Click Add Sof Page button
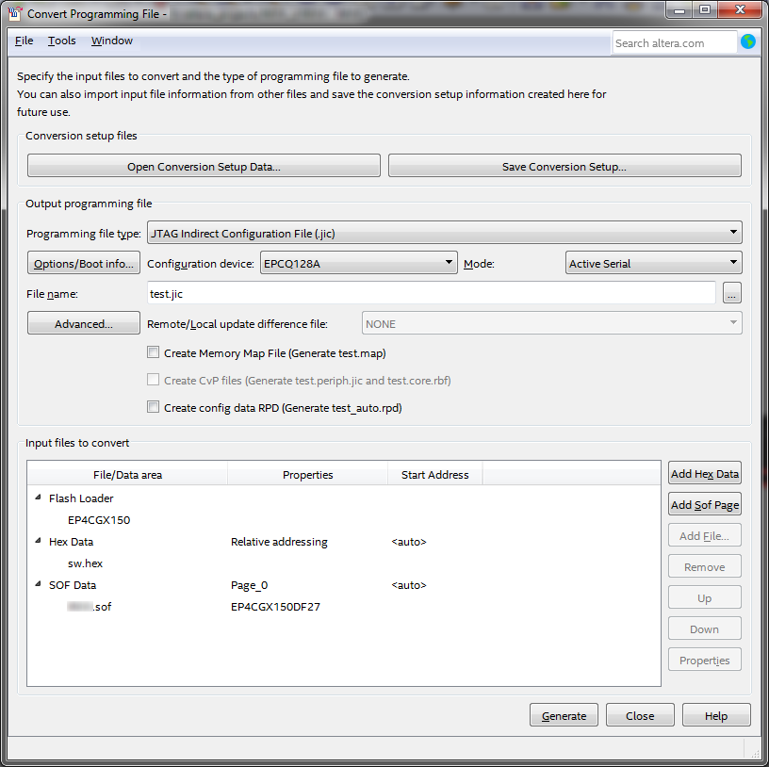The height and width of the screenshot is (767, 769). click(705, 505)
